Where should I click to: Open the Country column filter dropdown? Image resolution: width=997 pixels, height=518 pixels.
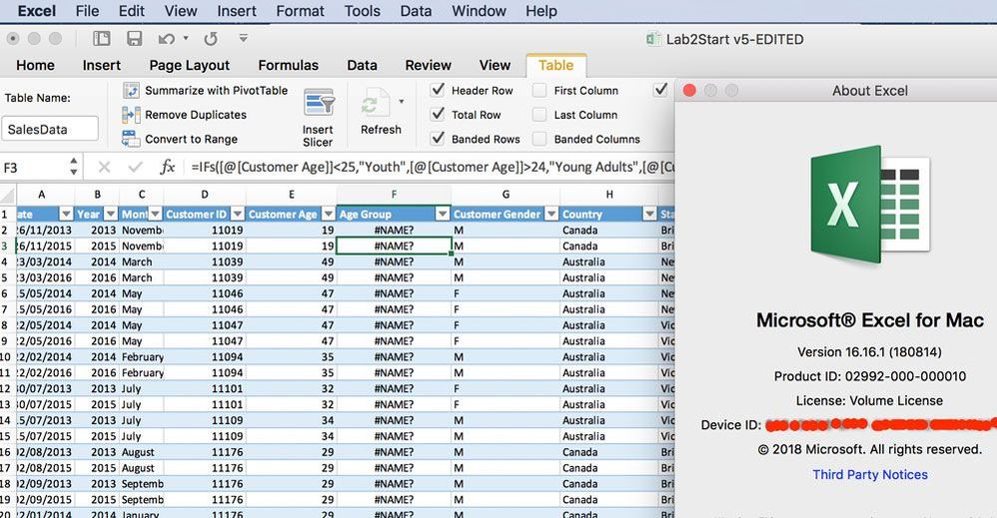649,215
